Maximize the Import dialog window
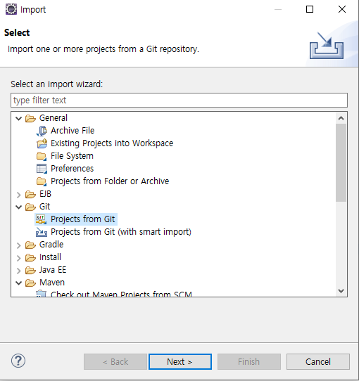 [310, 9]
